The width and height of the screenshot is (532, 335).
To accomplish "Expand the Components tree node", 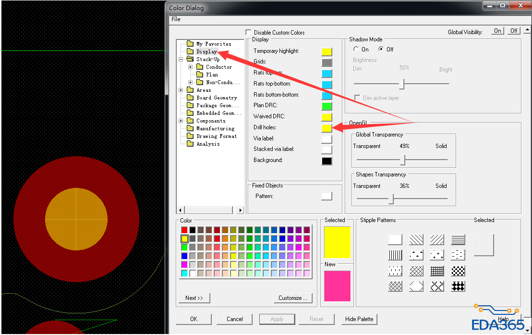I will click(181, 121).
